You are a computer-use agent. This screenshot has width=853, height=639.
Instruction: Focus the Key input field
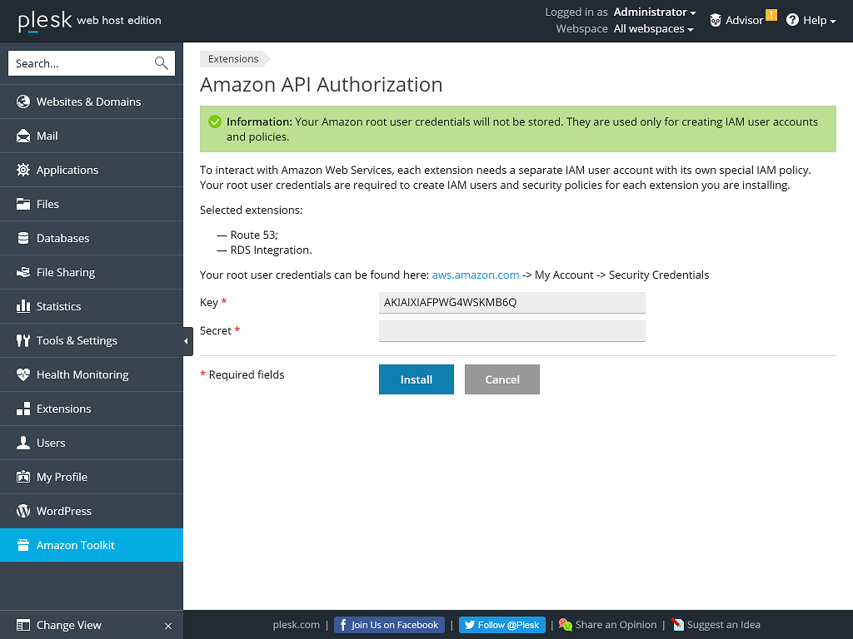(512, 303)
